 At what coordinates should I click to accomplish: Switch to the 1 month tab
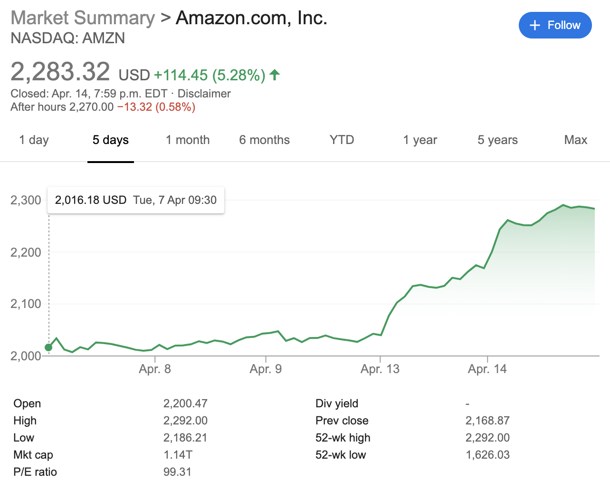(x=188, y=140)
